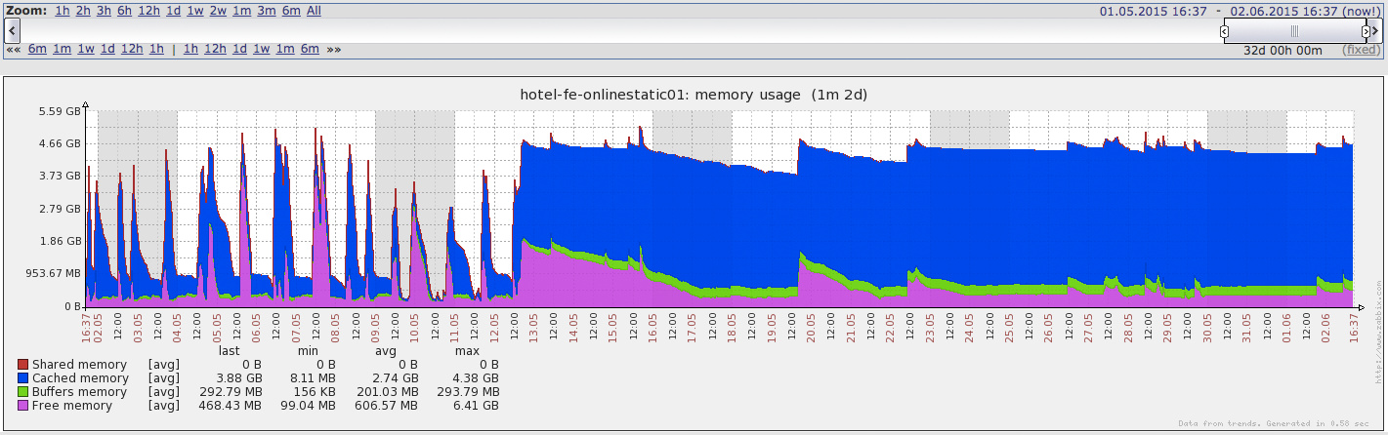Click the empty timeline scrollbar track
This screenshot has height=435, width=1388.
coord(620,31)
